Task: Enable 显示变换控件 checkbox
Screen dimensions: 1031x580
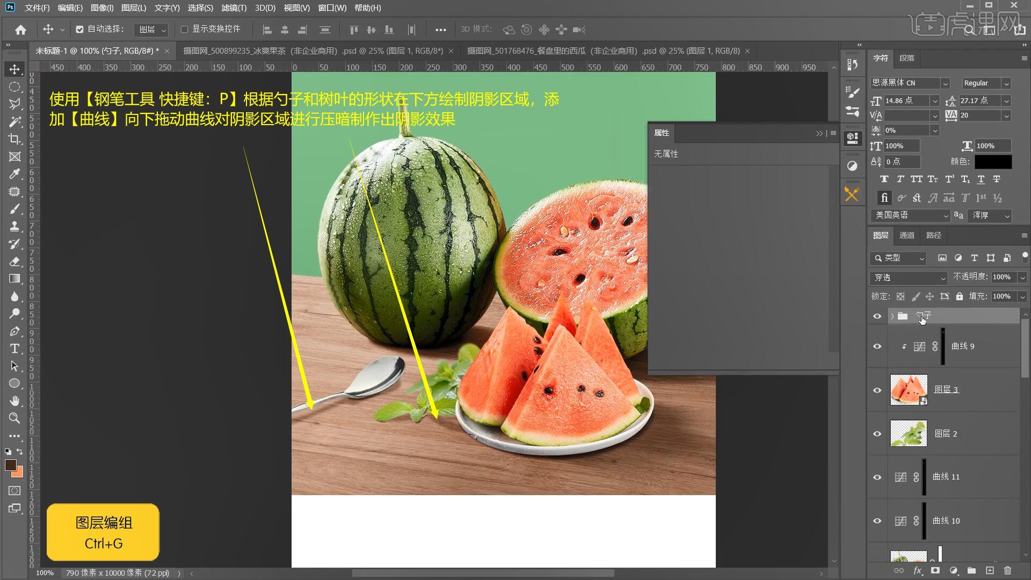Action: pyautogui.click(x=184, y=30)
